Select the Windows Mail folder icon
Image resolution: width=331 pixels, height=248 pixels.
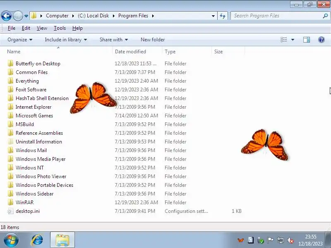click(10, 150)
